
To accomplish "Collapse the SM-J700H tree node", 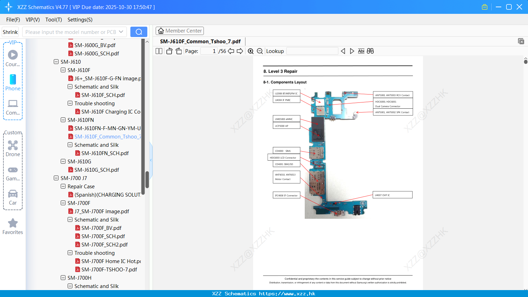I will tap(63, 278).
